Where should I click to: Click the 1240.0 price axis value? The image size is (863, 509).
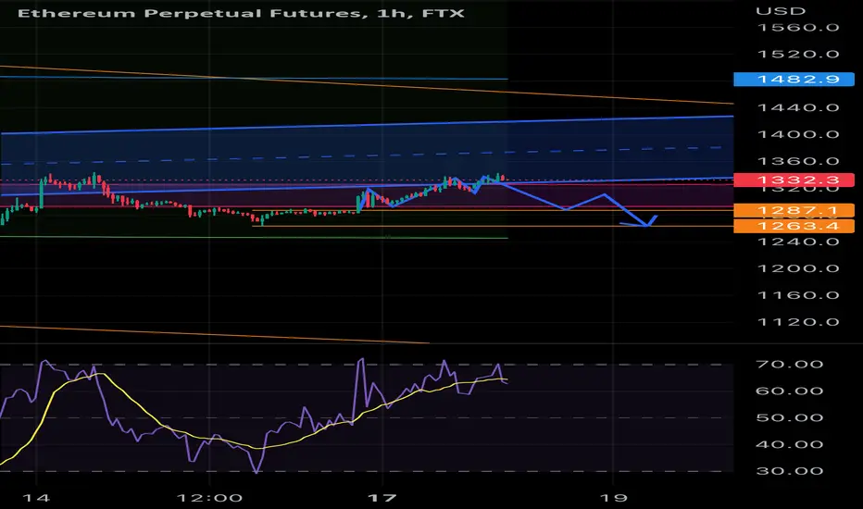click(798, 242)
